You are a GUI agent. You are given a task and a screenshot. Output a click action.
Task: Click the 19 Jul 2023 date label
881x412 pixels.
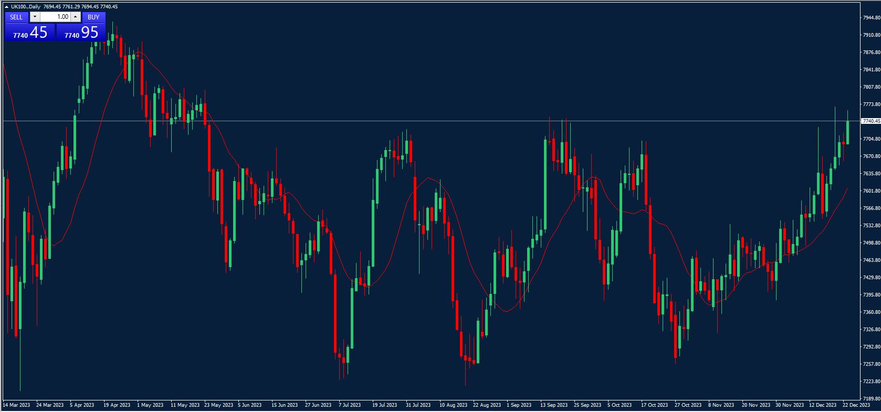385,405
